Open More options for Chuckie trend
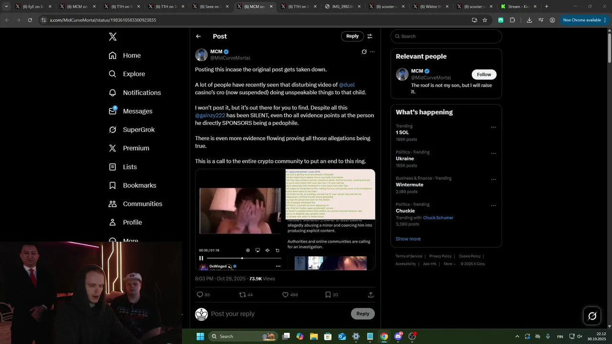This screenshot has width=612, height=344. pos(493,206)
